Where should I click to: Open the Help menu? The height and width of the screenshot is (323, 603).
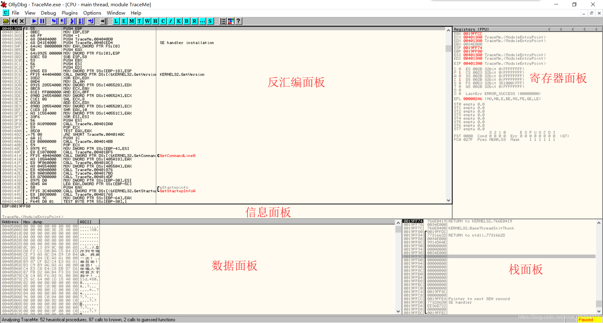pyautogui.click(x=136, y=13)
